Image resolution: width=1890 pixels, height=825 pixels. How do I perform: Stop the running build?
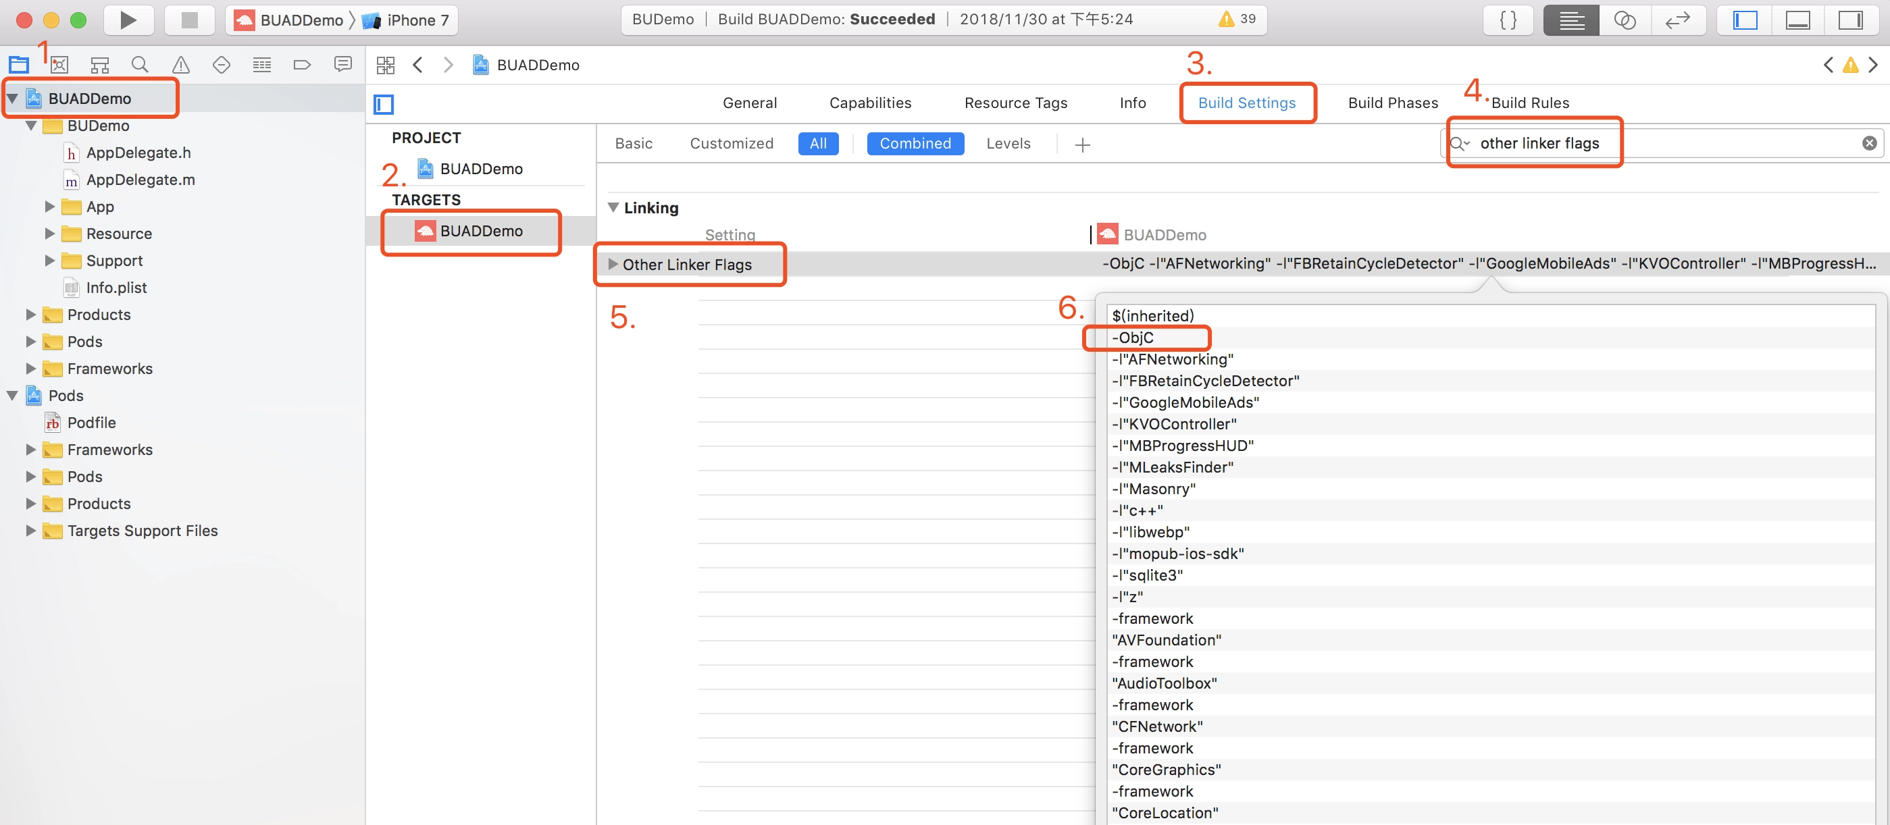[x=189, y=20]
